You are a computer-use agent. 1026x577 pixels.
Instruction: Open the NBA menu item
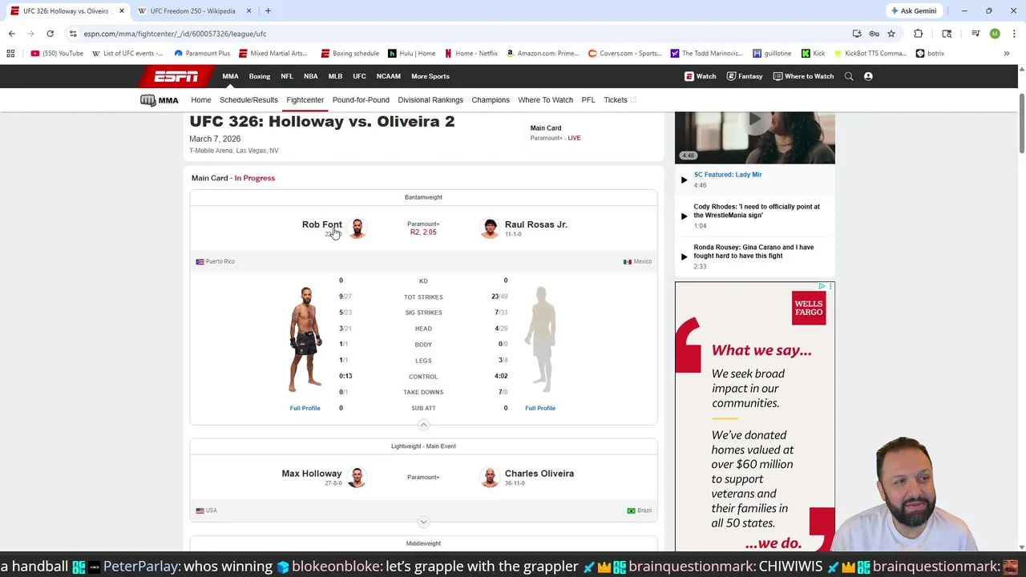coord(311,76)
